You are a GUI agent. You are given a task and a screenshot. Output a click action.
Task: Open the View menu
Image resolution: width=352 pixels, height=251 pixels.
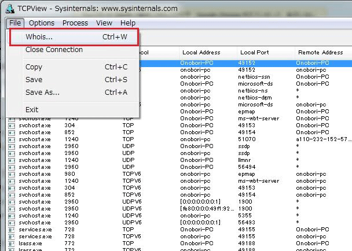click(x=104, y=23)
